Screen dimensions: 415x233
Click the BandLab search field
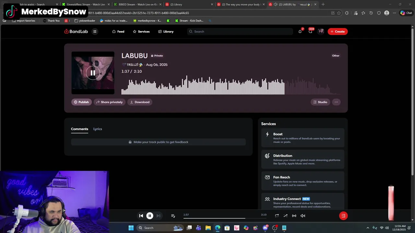(240, 31)
